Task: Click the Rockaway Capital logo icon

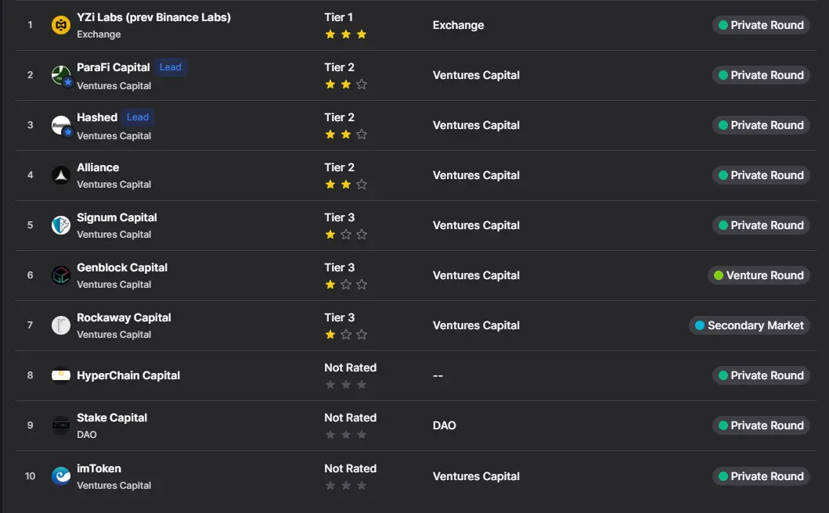Action: click(x=61, y=325)
